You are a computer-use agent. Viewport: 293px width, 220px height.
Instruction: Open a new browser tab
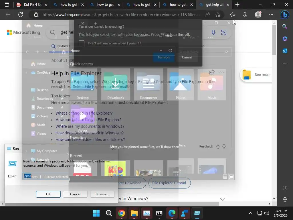click(x=237, y=5)
